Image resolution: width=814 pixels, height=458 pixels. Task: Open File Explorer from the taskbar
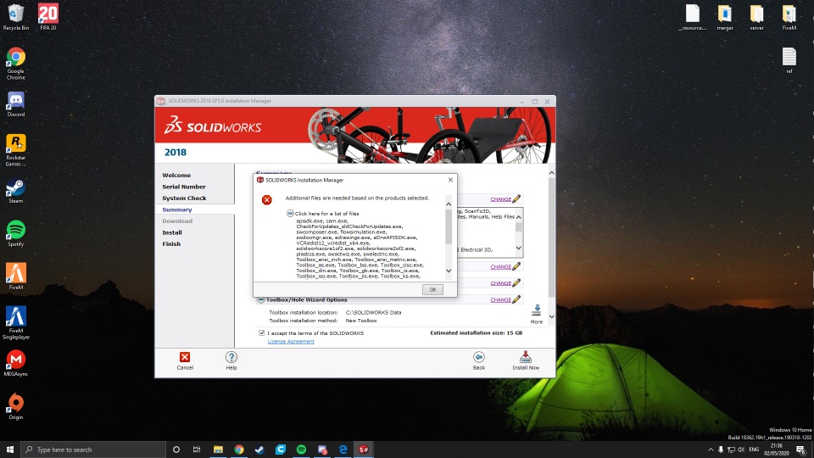(218, 450)
